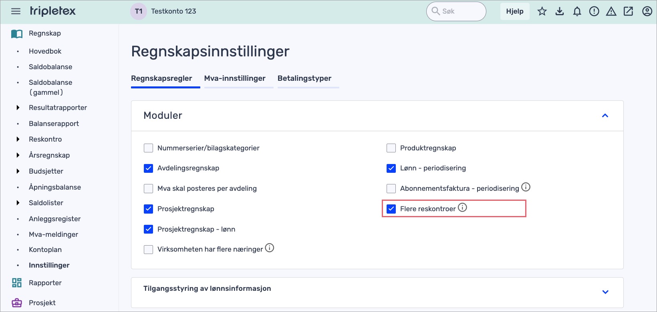Open Hovedbok in sidebar
657x312 pixels.
click(x=45, y=51)
